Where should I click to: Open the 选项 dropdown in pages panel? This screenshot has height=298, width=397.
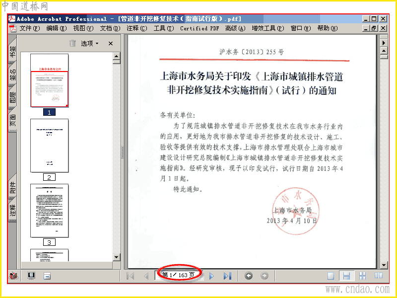[x=90, y=44]
